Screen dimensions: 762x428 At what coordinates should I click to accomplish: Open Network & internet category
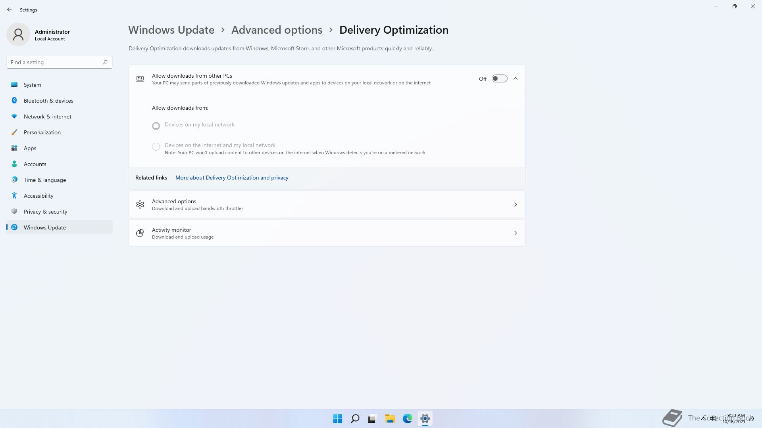(x=60, y=116)
